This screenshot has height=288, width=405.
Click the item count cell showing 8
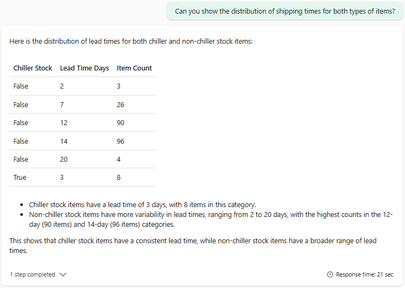119,178
